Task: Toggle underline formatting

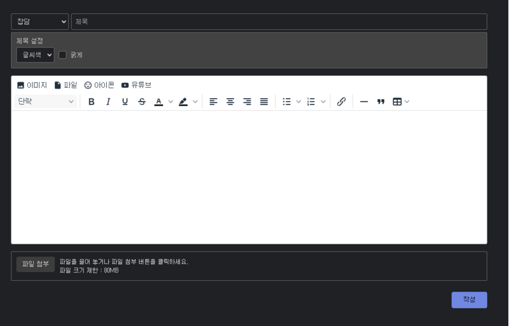Action: click(125, 102)
